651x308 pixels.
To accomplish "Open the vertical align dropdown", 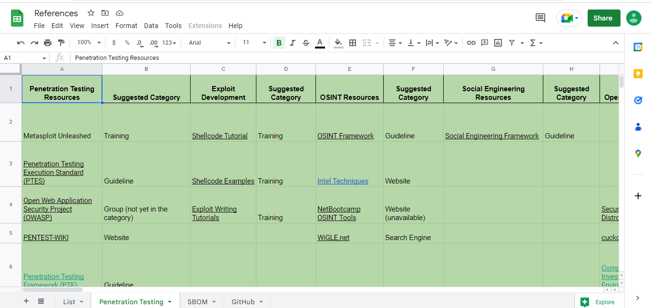I will pyautogui.click(x=414, y=43).
